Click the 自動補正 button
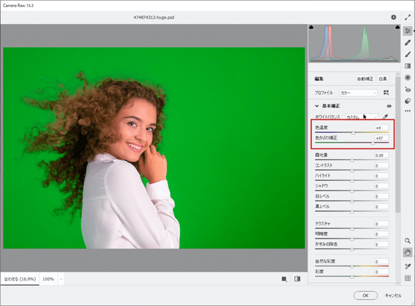This screenshot has height=306, width=415. click(x=366, y=79)
